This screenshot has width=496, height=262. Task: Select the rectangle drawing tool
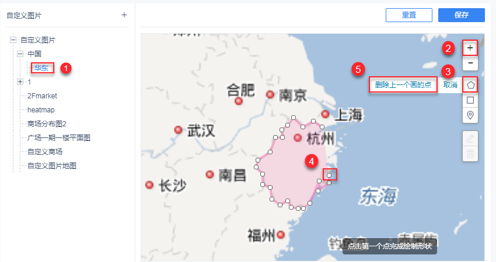coord(470,100)
